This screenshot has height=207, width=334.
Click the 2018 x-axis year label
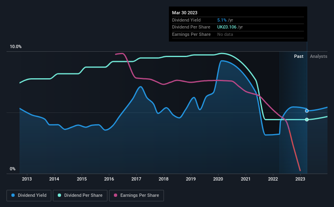pyautogui.click(x=164, y=179)
